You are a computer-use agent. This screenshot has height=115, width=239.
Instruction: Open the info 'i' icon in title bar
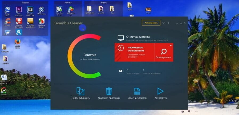(x=168, y=23)
